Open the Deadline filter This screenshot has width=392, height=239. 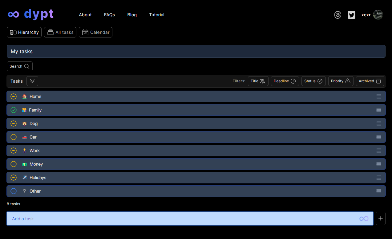tap(285, 81)
